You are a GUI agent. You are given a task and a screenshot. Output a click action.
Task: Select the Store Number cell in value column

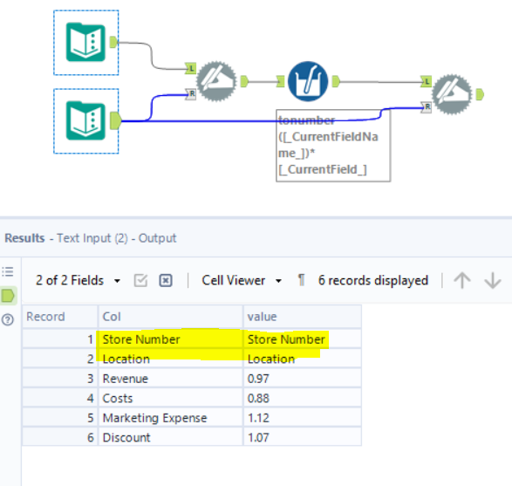(x=303, y=339)
